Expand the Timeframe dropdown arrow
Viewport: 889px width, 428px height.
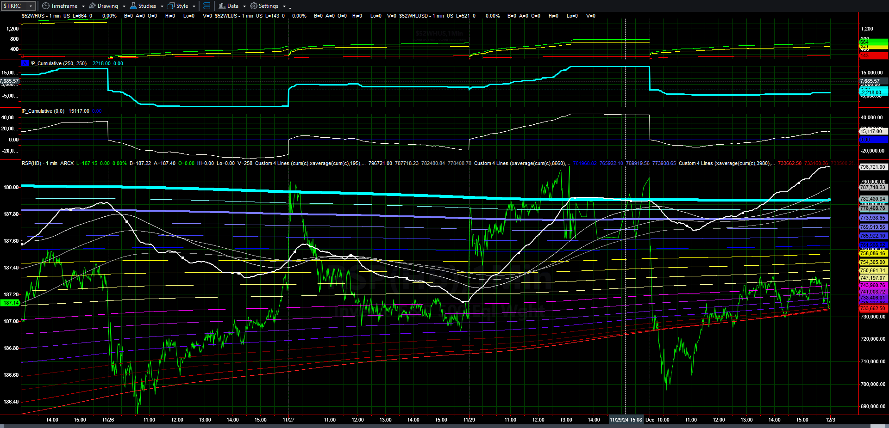click(83, 6)
